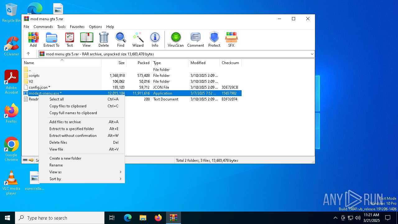Choose Delete files in context menu

coord(82,142)
